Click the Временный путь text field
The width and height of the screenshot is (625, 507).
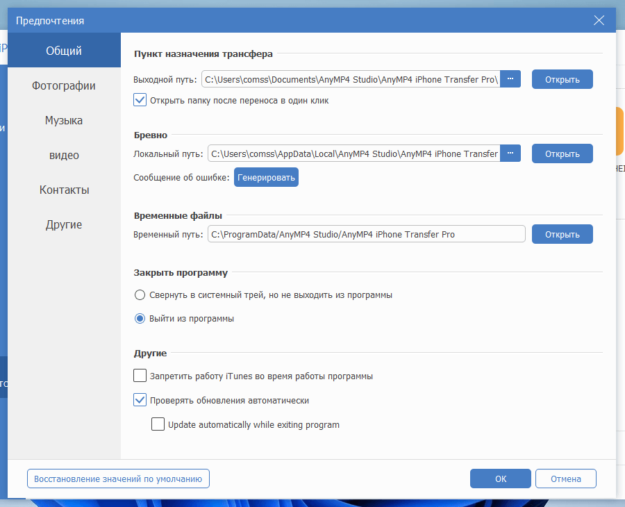[366, 234]
